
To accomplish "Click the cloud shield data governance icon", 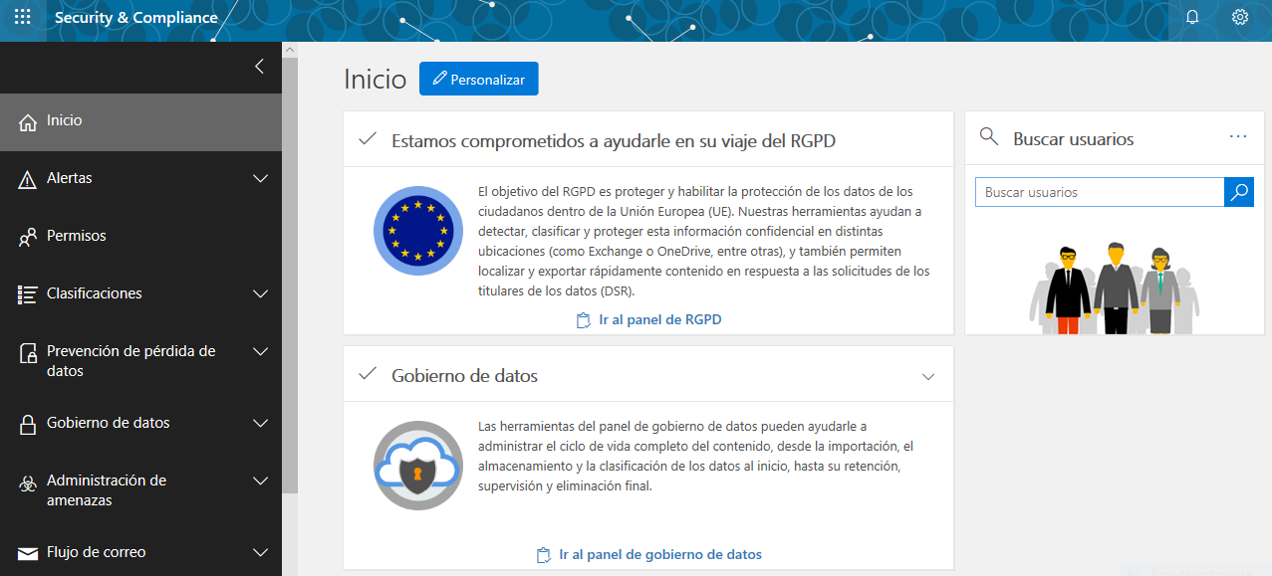I will (x=418, y=467).
